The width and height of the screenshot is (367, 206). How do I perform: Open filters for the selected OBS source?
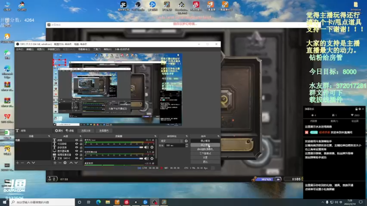pos(70,130)
